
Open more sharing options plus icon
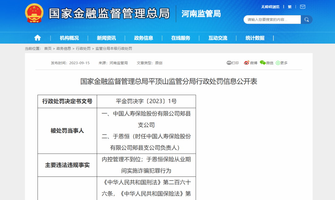coord(278,63)
